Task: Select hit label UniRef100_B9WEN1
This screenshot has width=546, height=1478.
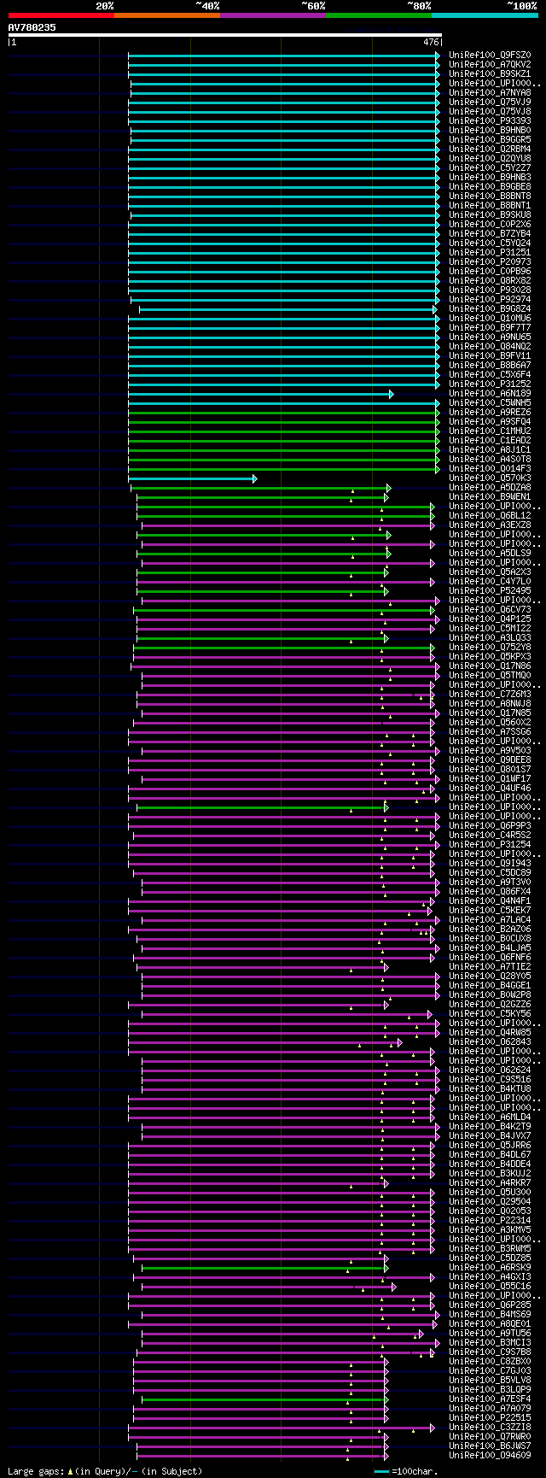Action: 490,497
